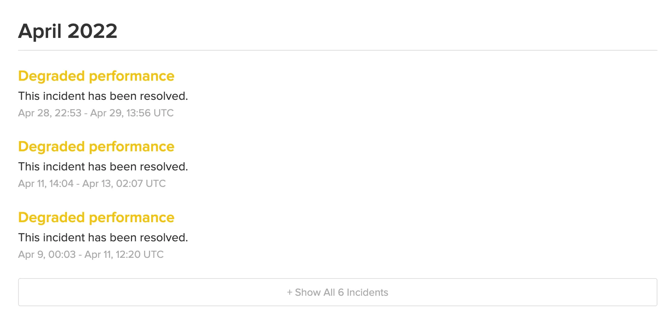Click the Apr 13, 02:07 UTC end time
Image resolution: width=671 pixels, height=316 pixels.
[x=124, y=184]
